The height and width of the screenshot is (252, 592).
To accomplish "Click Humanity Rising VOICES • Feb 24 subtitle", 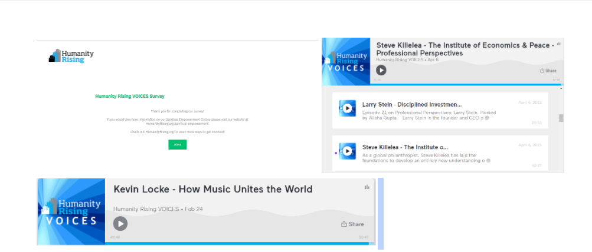I will coord(158,209).
